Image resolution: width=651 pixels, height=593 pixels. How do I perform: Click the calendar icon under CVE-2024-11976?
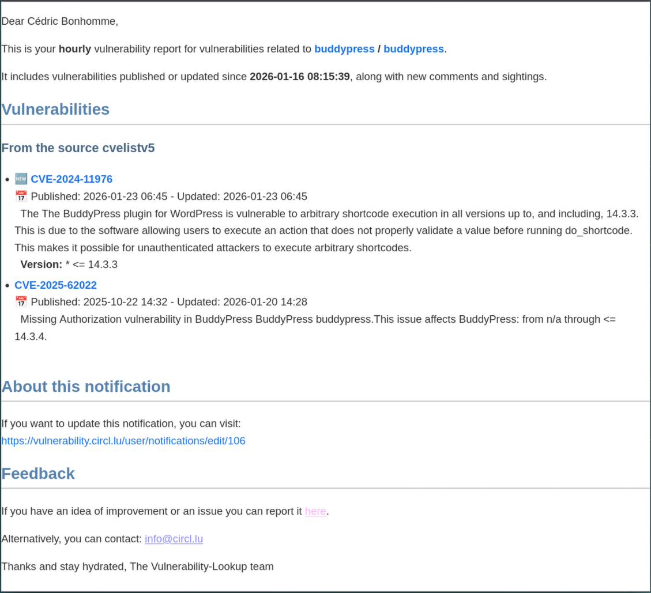(21, 197)
